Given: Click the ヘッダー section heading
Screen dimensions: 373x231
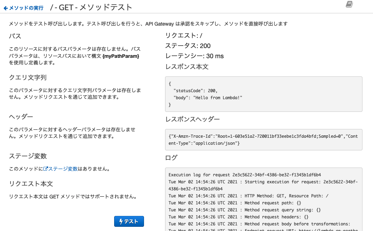Looking at the screenshot, I should click(x=21, y=117).
